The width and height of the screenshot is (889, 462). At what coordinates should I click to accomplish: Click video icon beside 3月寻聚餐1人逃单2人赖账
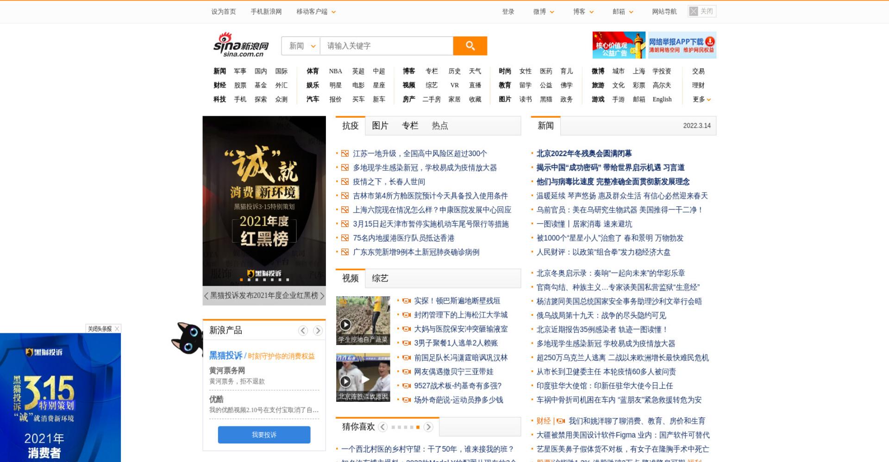(407, 343)
